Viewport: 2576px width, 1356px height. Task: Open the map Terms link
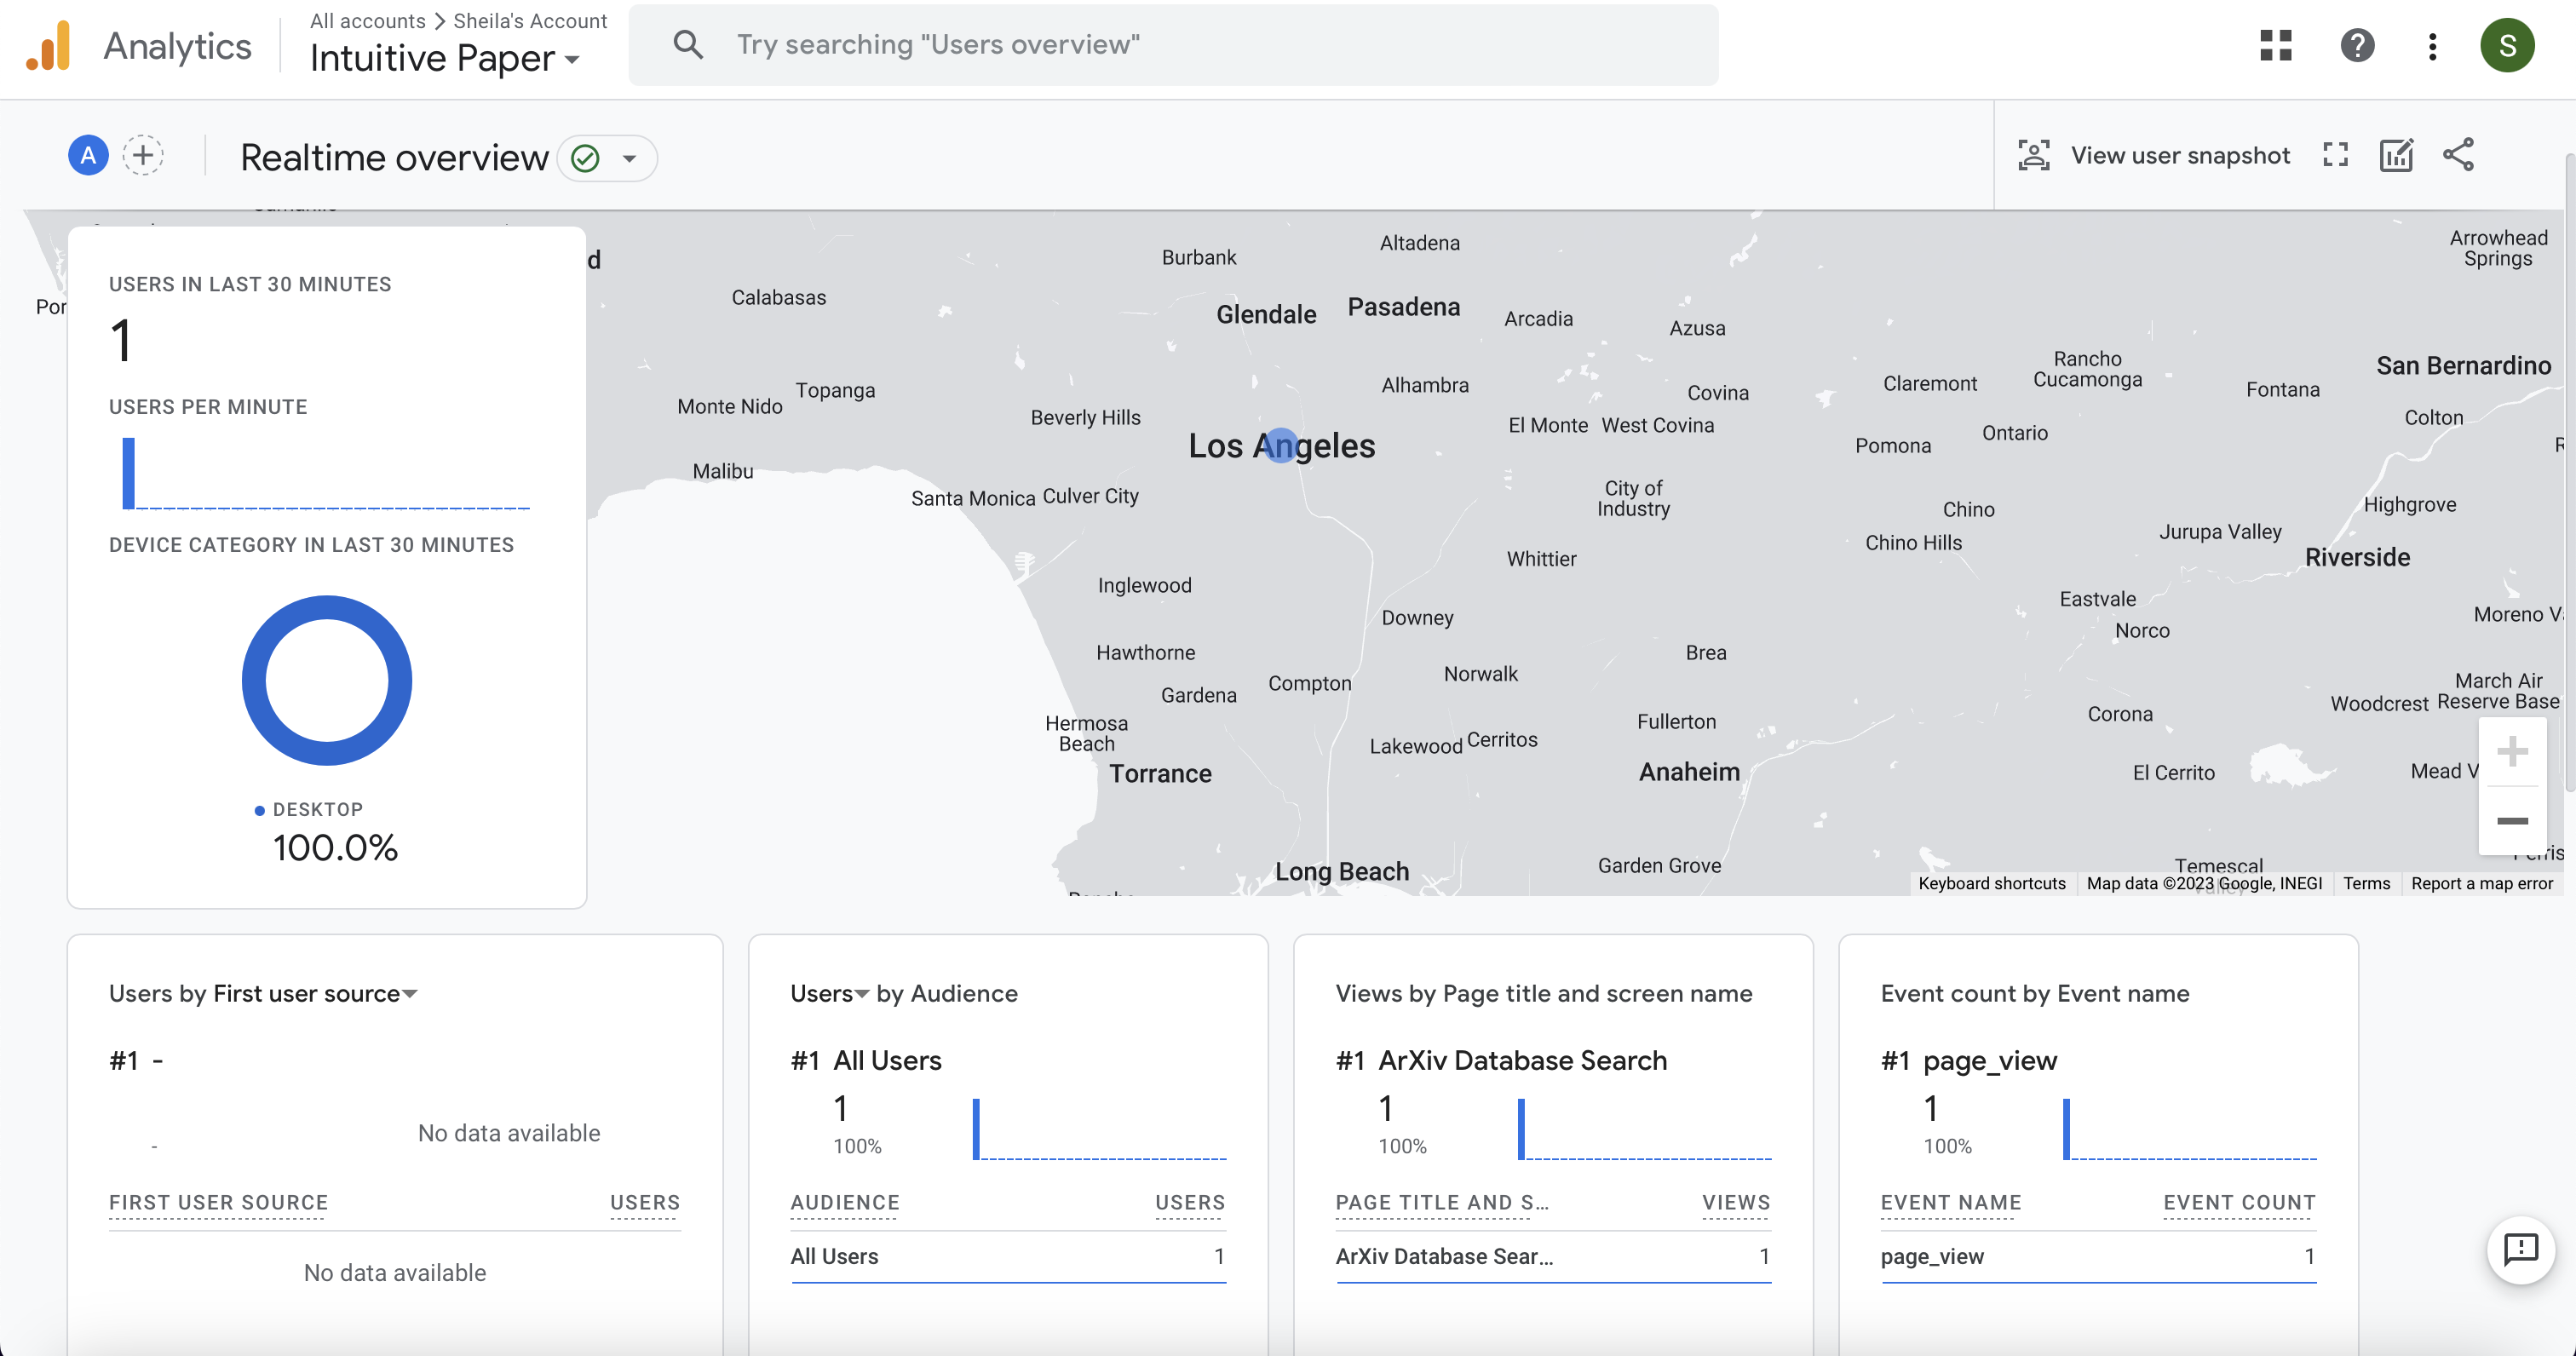(2366, 883)
